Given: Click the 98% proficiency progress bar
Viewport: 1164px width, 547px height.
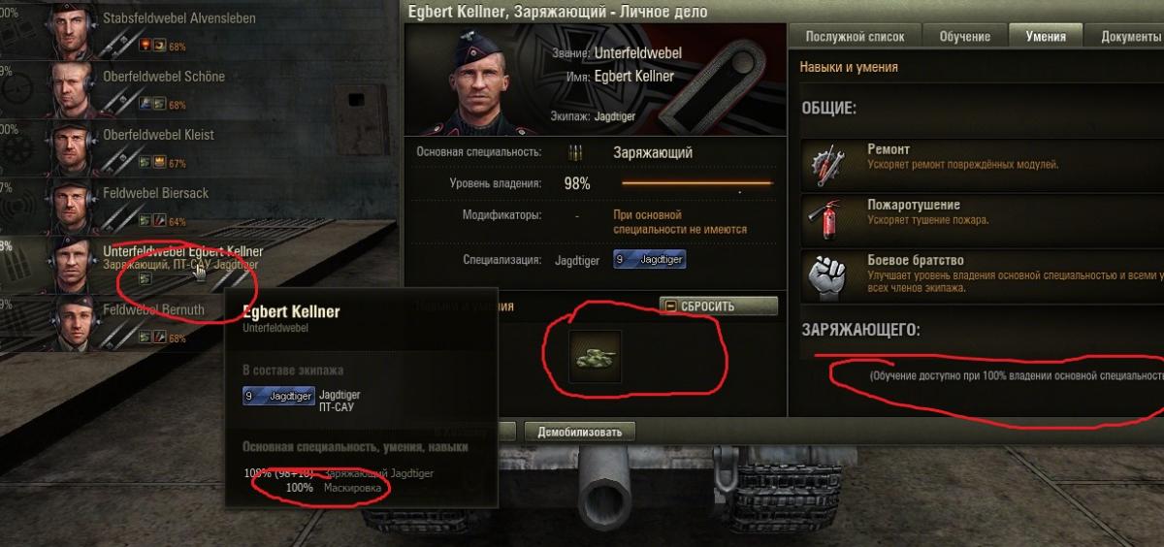Looking at the screenshot, I should 696,182.
